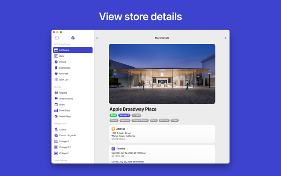Click the Apple Broadway Plaza title
This screenshot has width=281, height=176.
click(133, 109)
